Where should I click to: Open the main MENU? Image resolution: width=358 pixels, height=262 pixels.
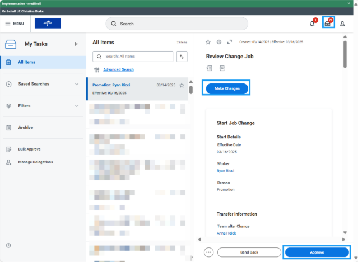pyautogui.click(x=15, y=24)
